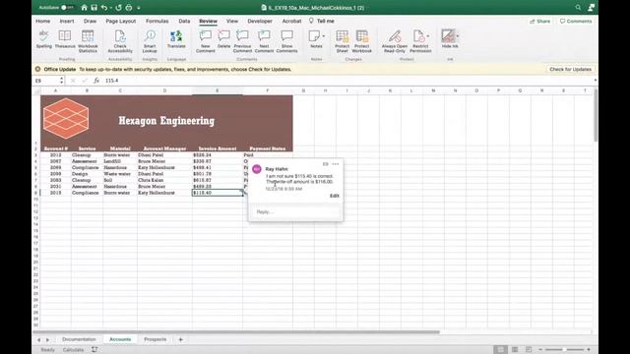
Task: Open the Comments pane button
Action: pyautogui.click(x=576, y=21)
